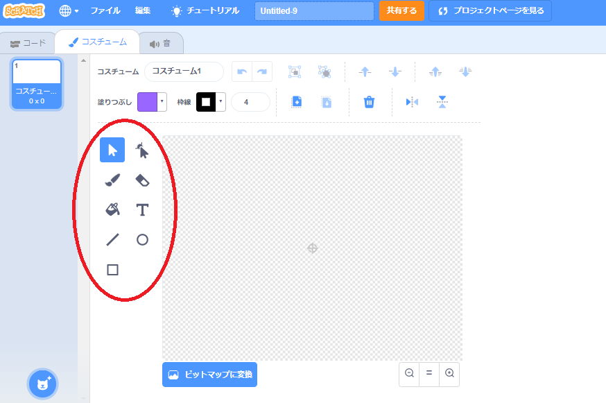This screenshot has width=606, height=403.
Task: Click the Delete trash icon
Action: point(369,102)
